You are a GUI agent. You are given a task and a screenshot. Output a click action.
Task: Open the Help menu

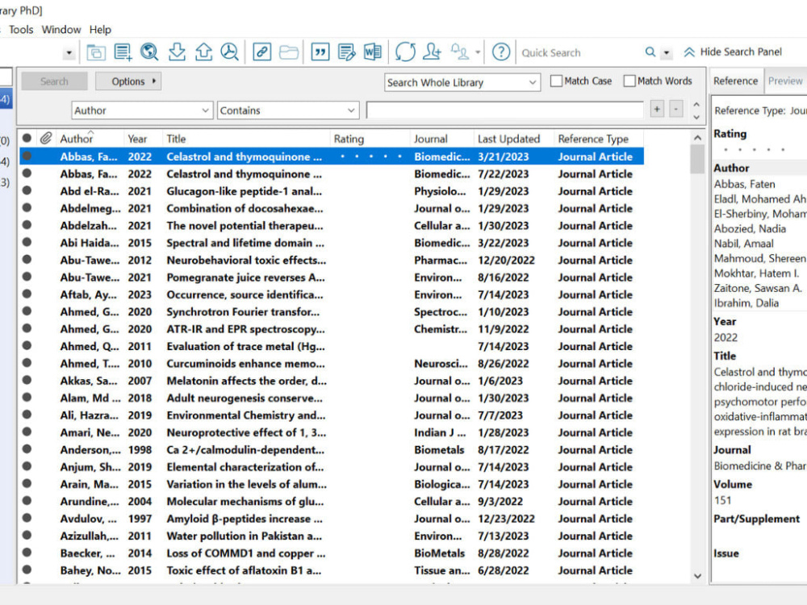pos(100,29)
